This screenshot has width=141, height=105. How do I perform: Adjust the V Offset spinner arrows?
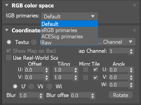[x=47, y=78]
